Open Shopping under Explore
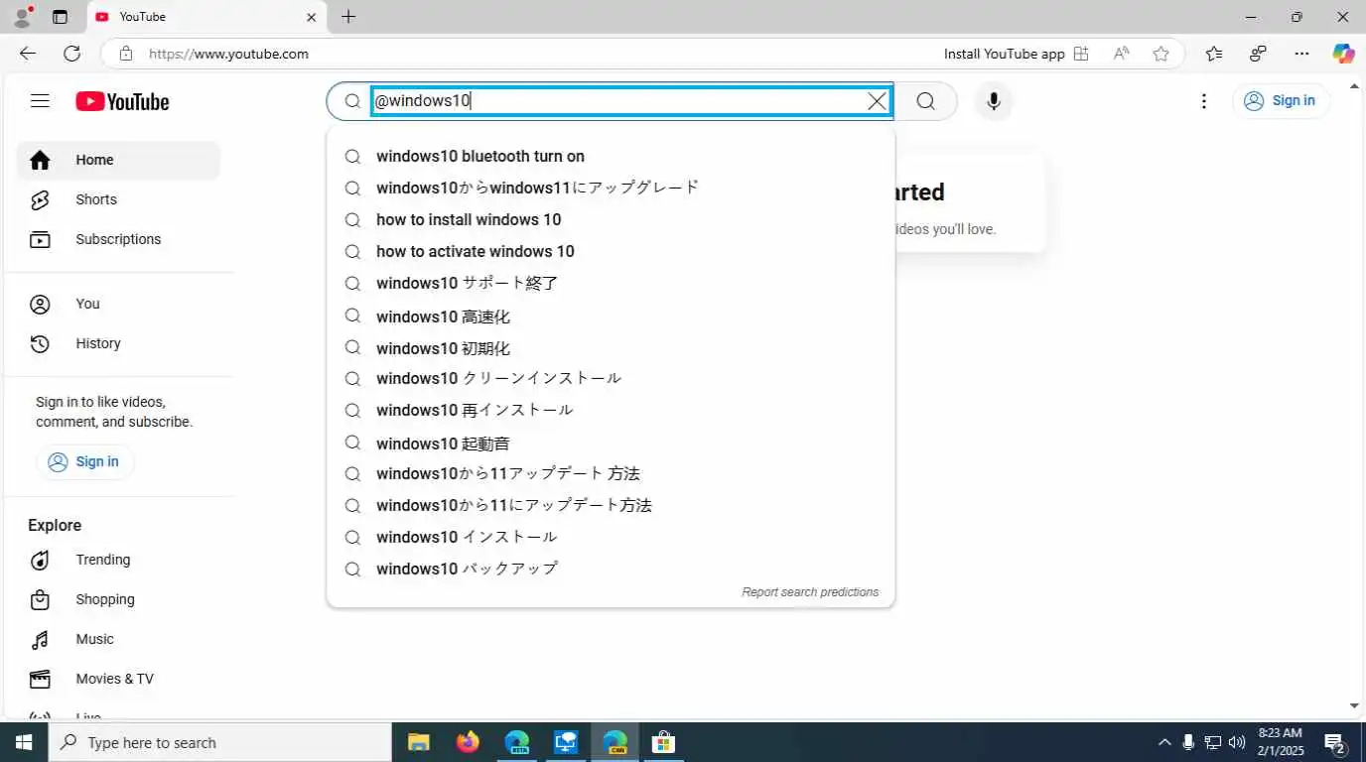1366x762 pixels. (118, 599)
